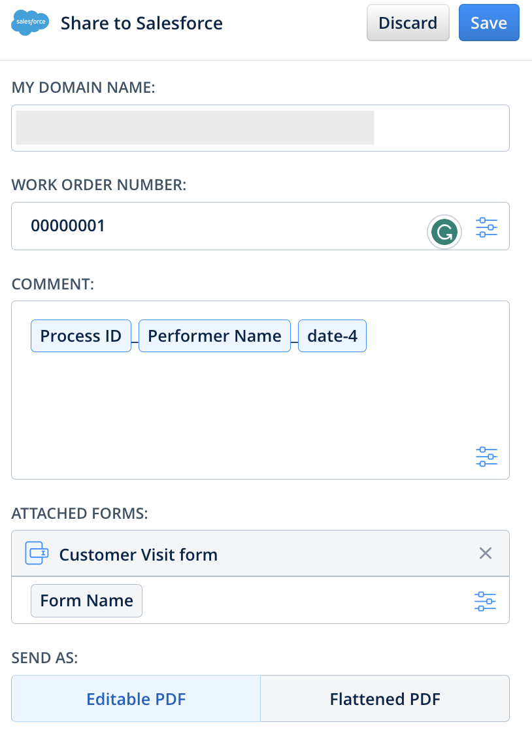Image resolution: width=532 pixels, height=737 pixels.
Task: Remove the attached Customer Visit form
Action: (486, 553)
